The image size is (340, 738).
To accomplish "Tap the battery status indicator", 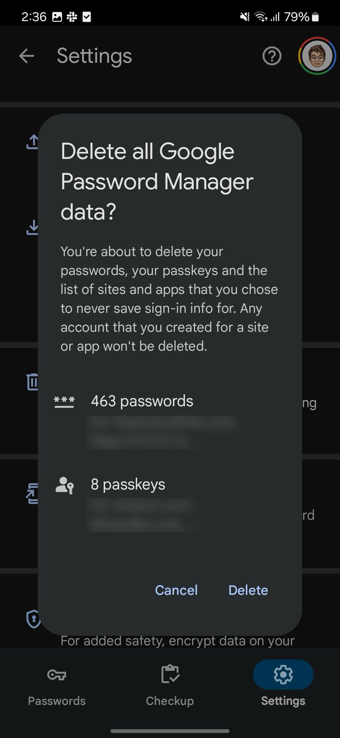I will (315, 17).
